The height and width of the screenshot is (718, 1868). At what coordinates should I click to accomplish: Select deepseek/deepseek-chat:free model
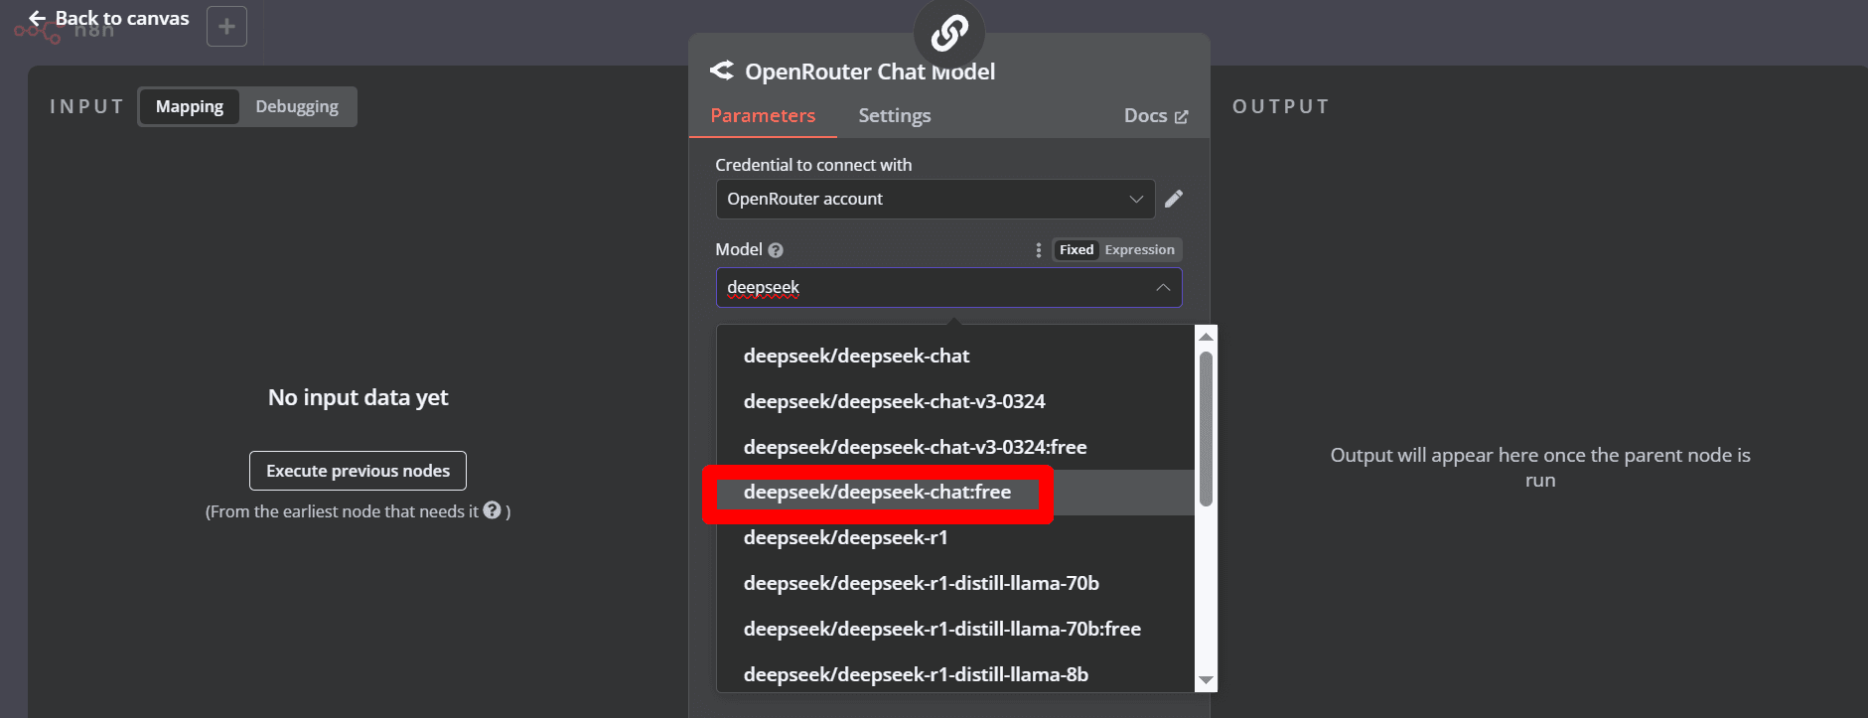tap(955, 493)
